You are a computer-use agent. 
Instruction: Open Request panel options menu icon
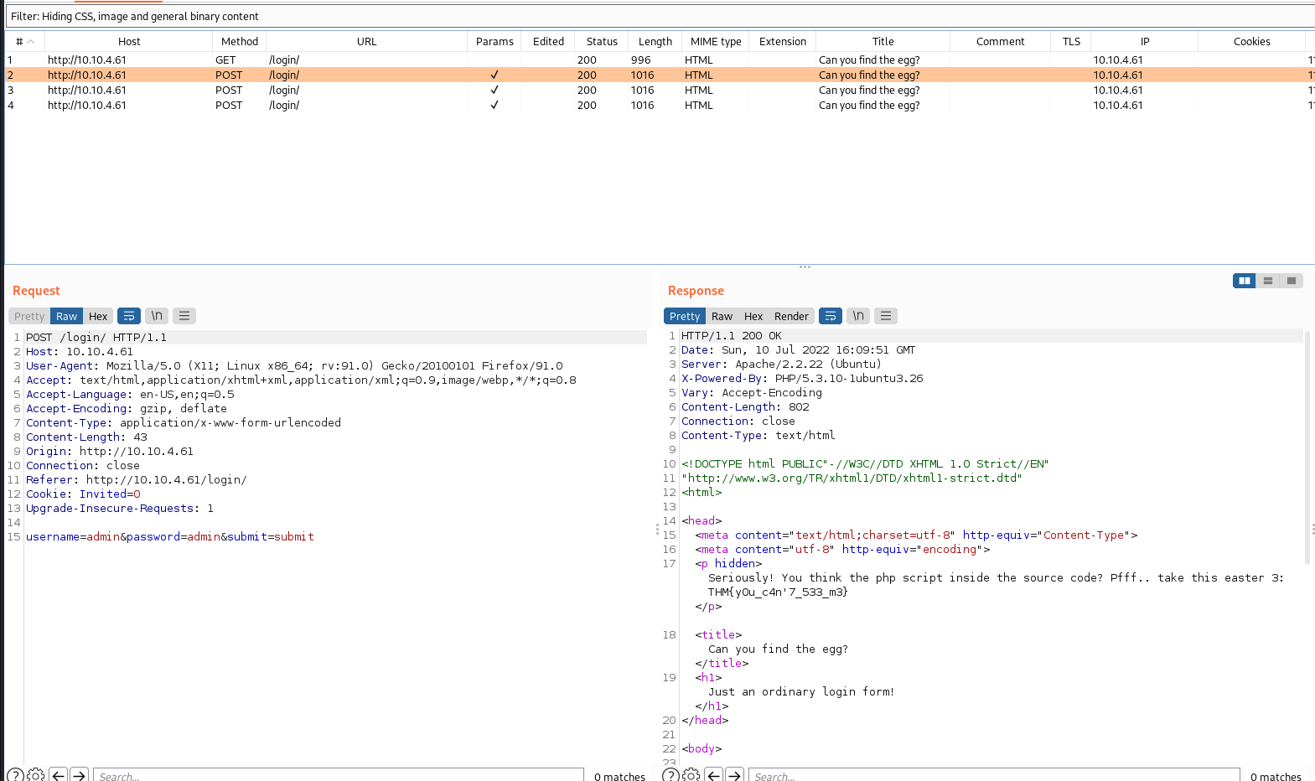tap(184, 316)
